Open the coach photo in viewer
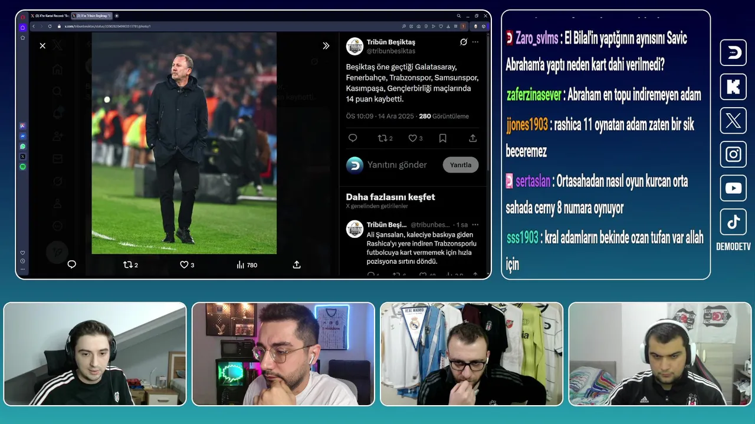Screen dimensions: 755x424 coord(184,143)
